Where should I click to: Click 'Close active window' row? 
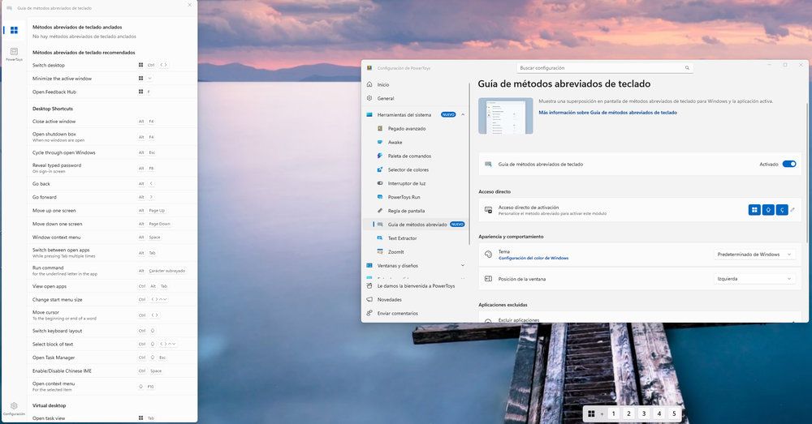pyautogui.click(x=111, y=122)
